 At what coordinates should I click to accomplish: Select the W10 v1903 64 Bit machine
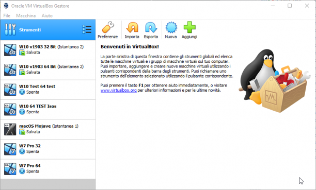coord(48,70)
